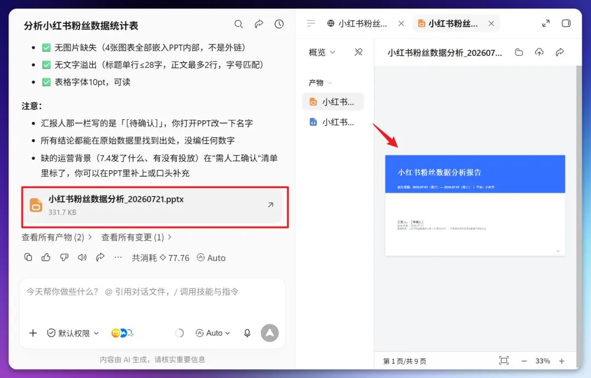Expand the preview panel to fullscreen
Viewport: 591px width, 378px height.
point(546,24)
